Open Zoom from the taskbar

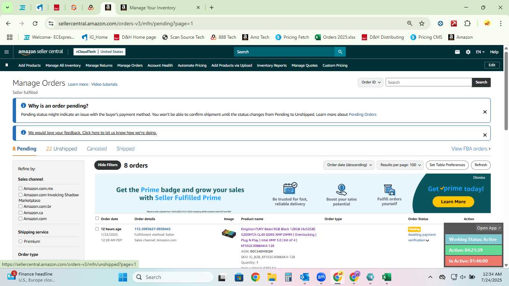pyautogui.click(x=321, y=277)
